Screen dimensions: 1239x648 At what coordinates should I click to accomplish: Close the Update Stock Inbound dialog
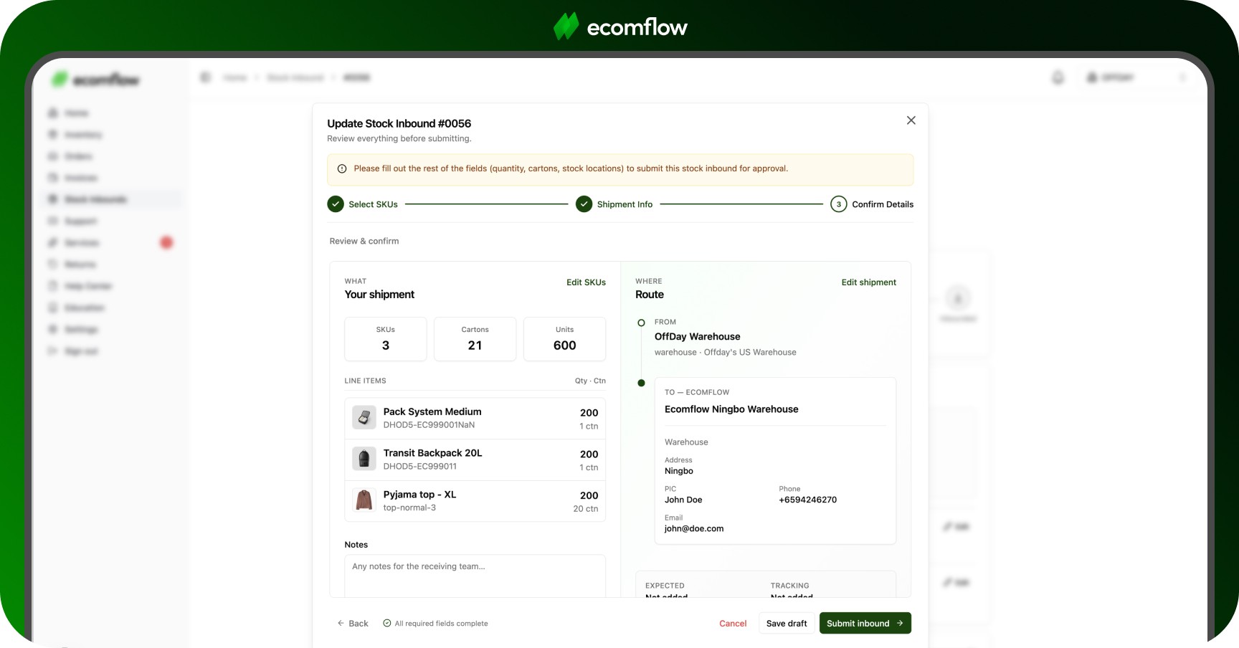(911, 120)
